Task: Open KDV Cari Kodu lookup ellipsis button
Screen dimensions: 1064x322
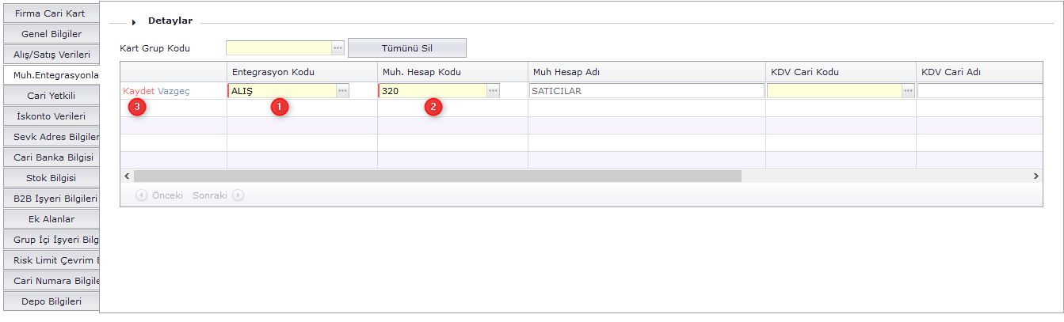Action: point(908,91)
